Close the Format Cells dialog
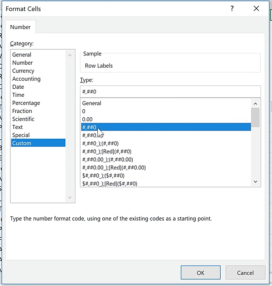The height and width of the screenshot is (286, 272). (x=256, y=9)
